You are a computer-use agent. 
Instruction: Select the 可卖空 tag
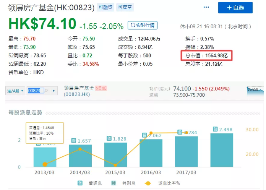click(x=125, y=7)
